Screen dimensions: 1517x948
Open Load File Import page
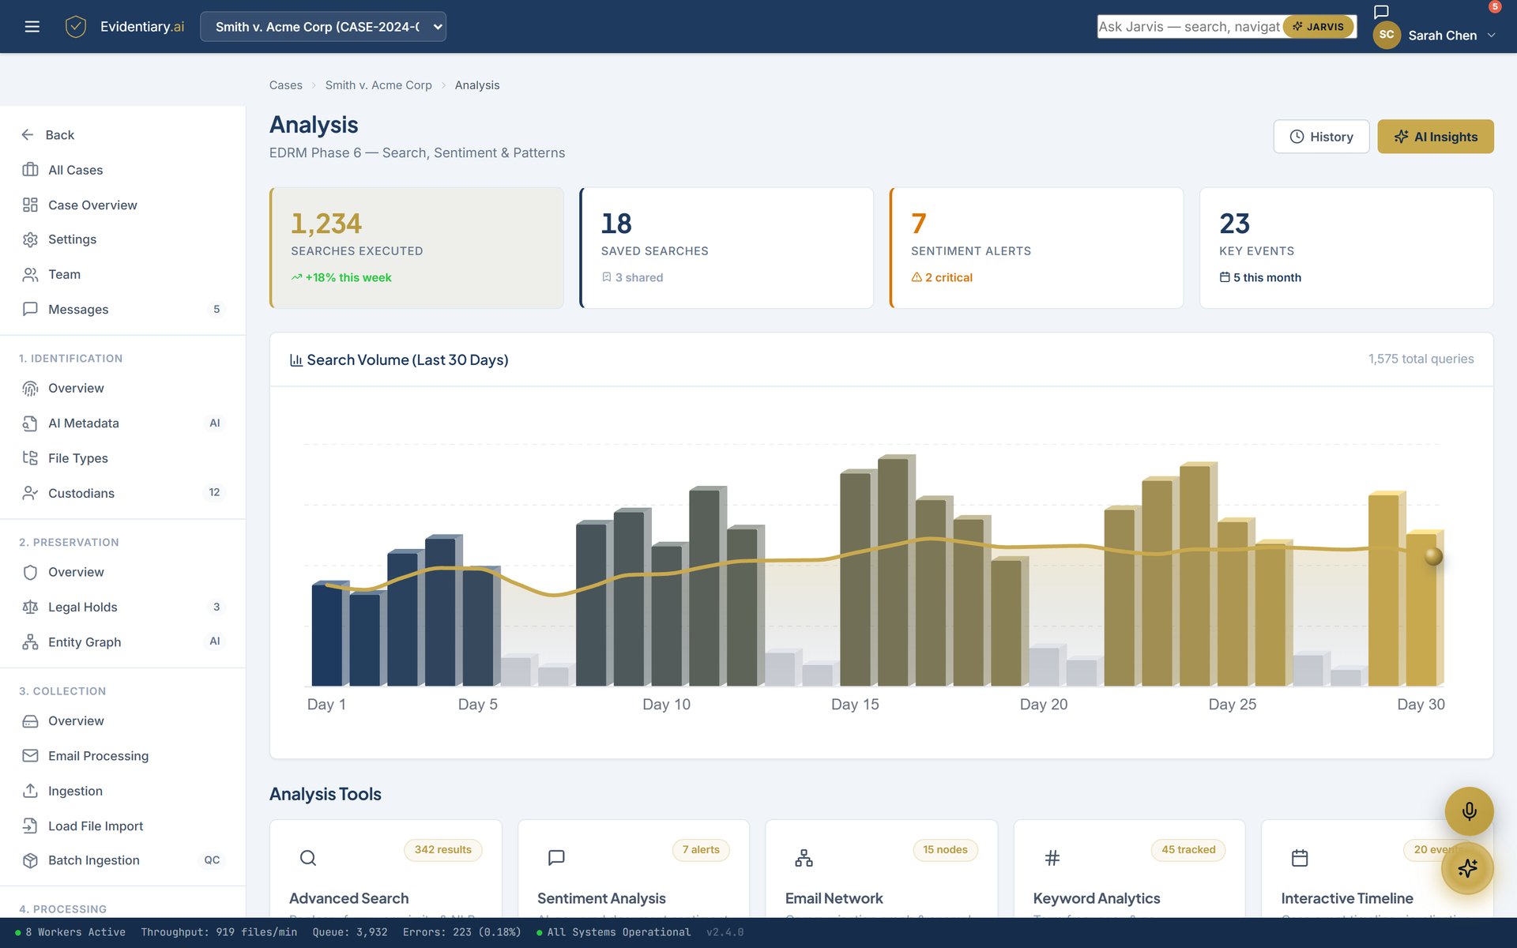(122, 826)
